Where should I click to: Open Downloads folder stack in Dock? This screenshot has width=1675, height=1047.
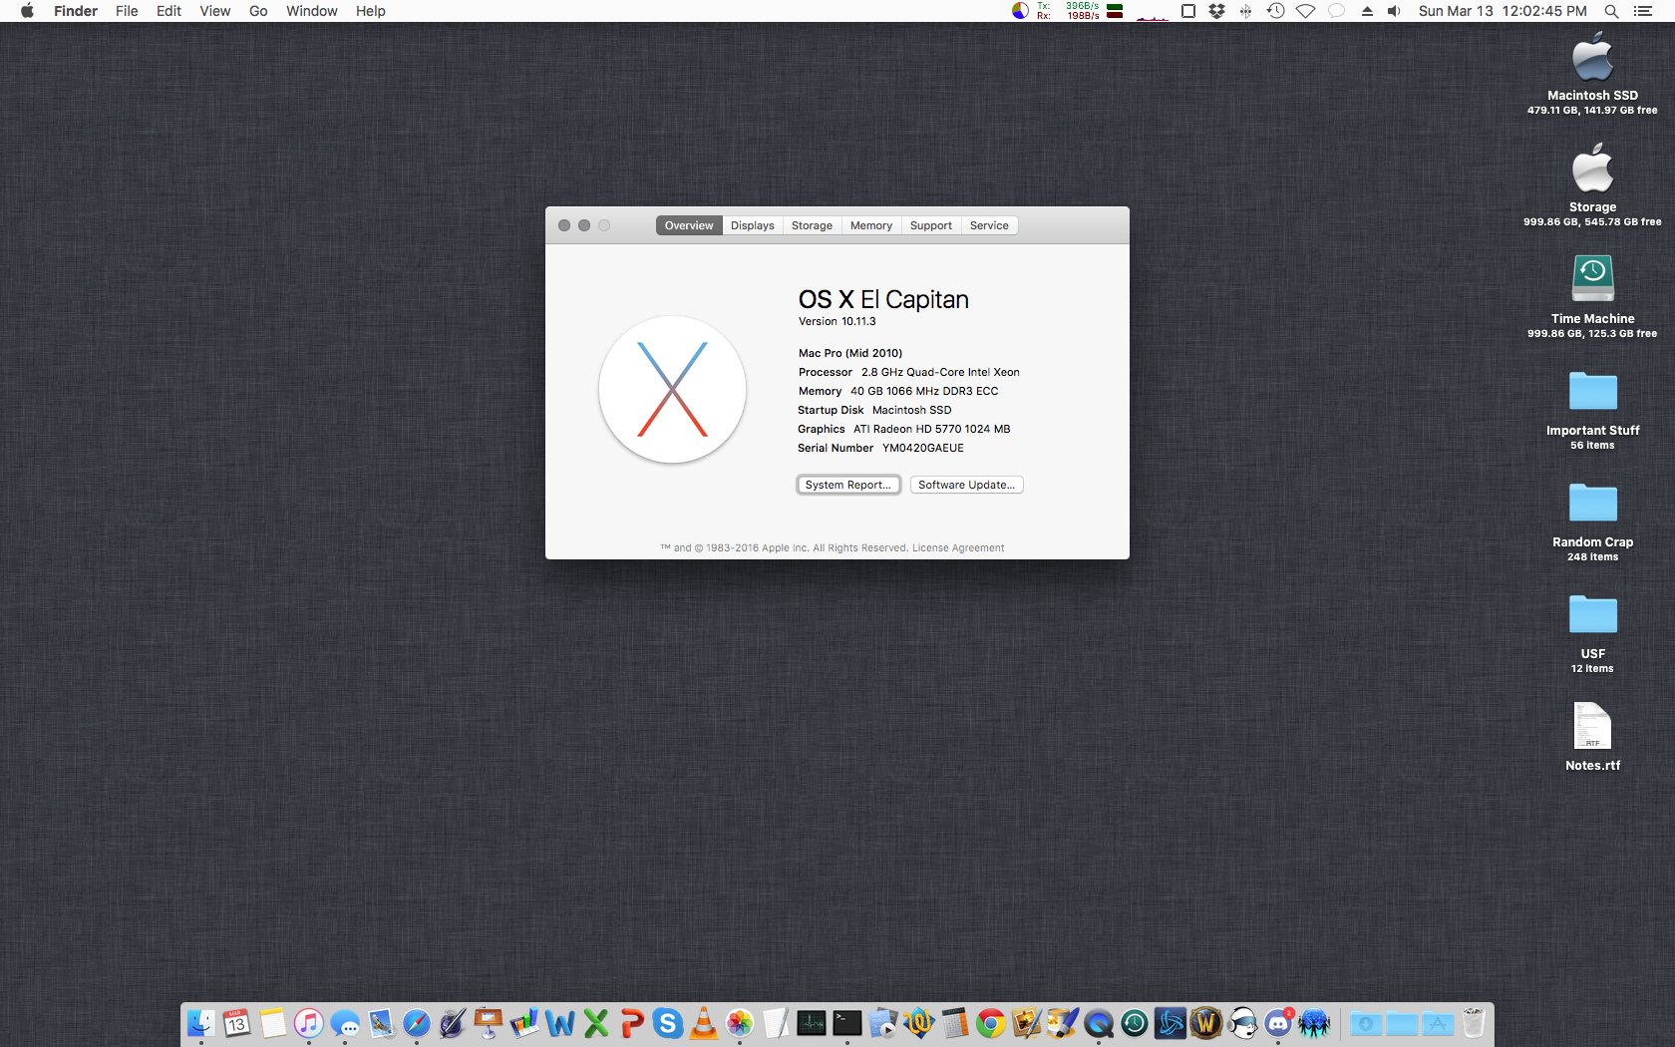click(1366, 1023)
